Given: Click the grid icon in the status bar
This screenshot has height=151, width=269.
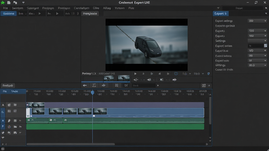Looking at the screenshot, I should (3, 149).
